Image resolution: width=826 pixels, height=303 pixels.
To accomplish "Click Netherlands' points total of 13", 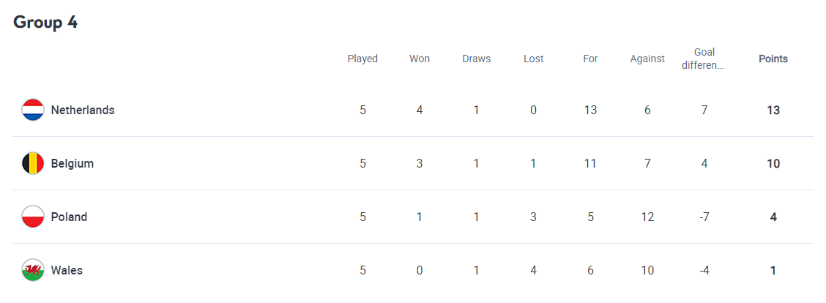I will click(773, 110).
